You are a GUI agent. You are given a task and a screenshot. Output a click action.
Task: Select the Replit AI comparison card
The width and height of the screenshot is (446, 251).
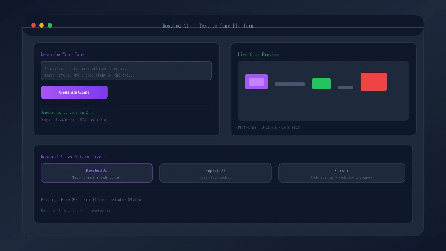(x=216, y=173)
